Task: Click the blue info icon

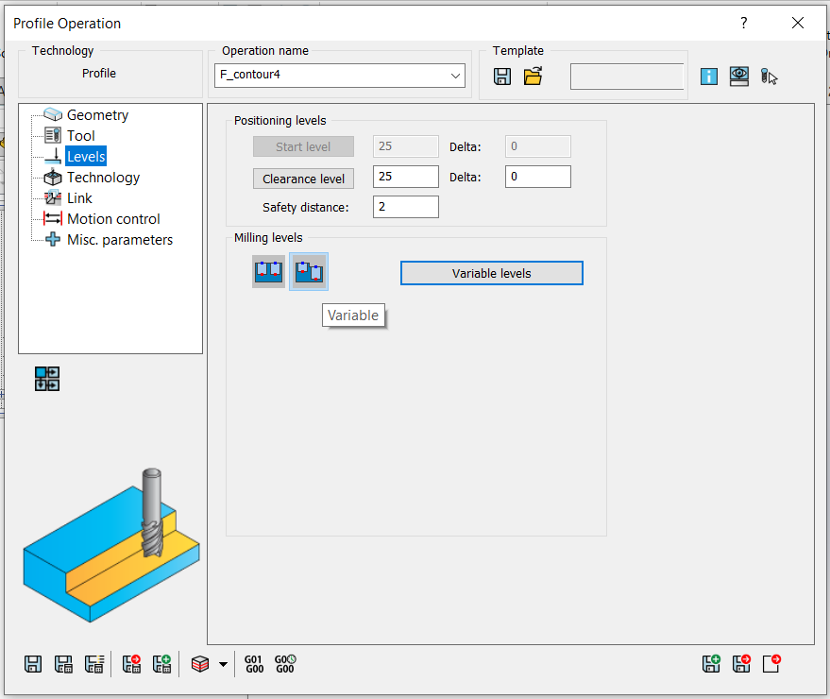Action: (709, 77)
